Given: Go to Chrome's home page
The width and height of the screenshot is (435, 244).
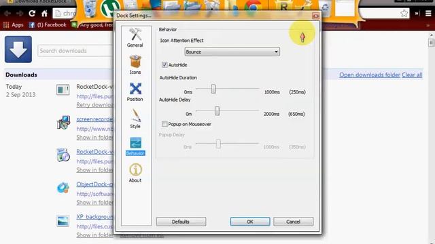Looking at the screenshot, I should tap(44, 14).
